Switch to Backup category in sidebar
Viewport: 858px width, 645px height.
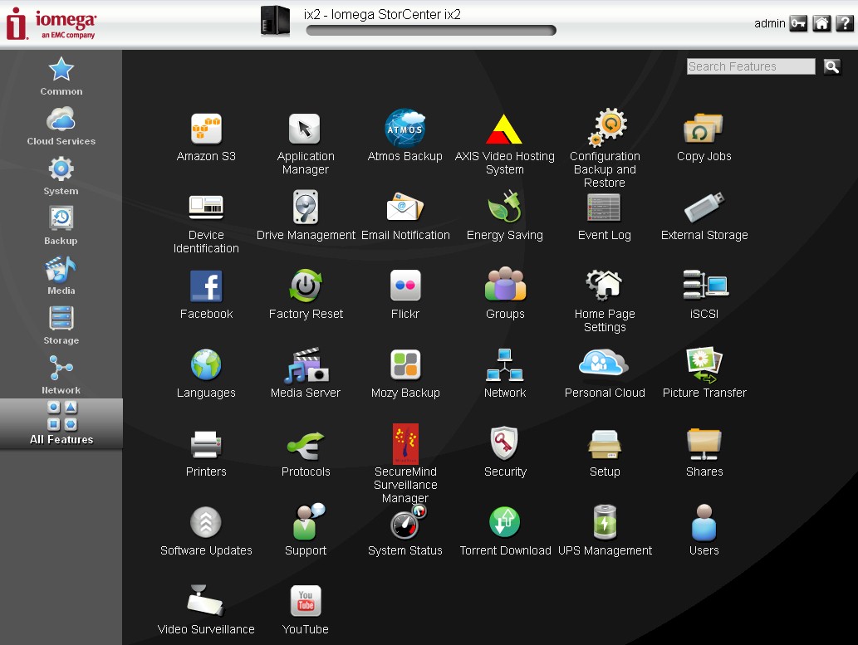61,226
